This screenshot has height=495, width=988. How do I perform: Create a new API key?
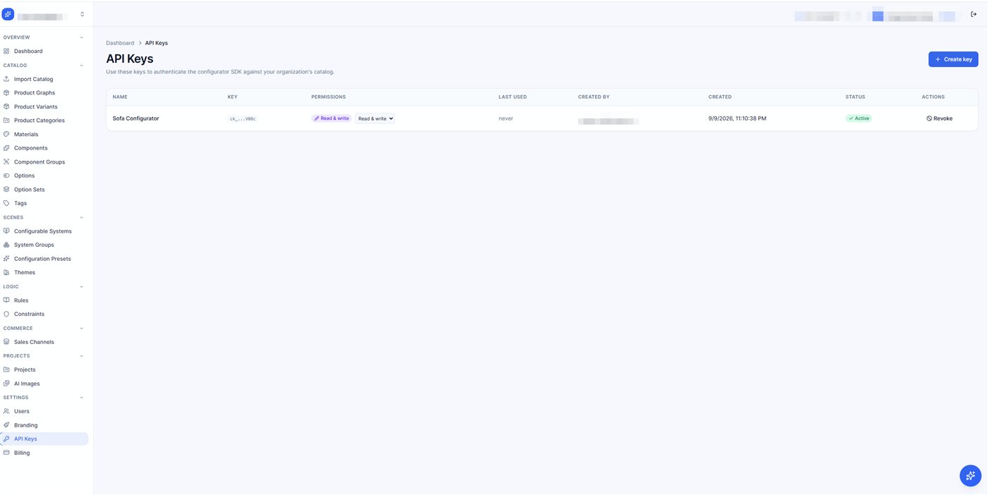[x=953, y=59]
